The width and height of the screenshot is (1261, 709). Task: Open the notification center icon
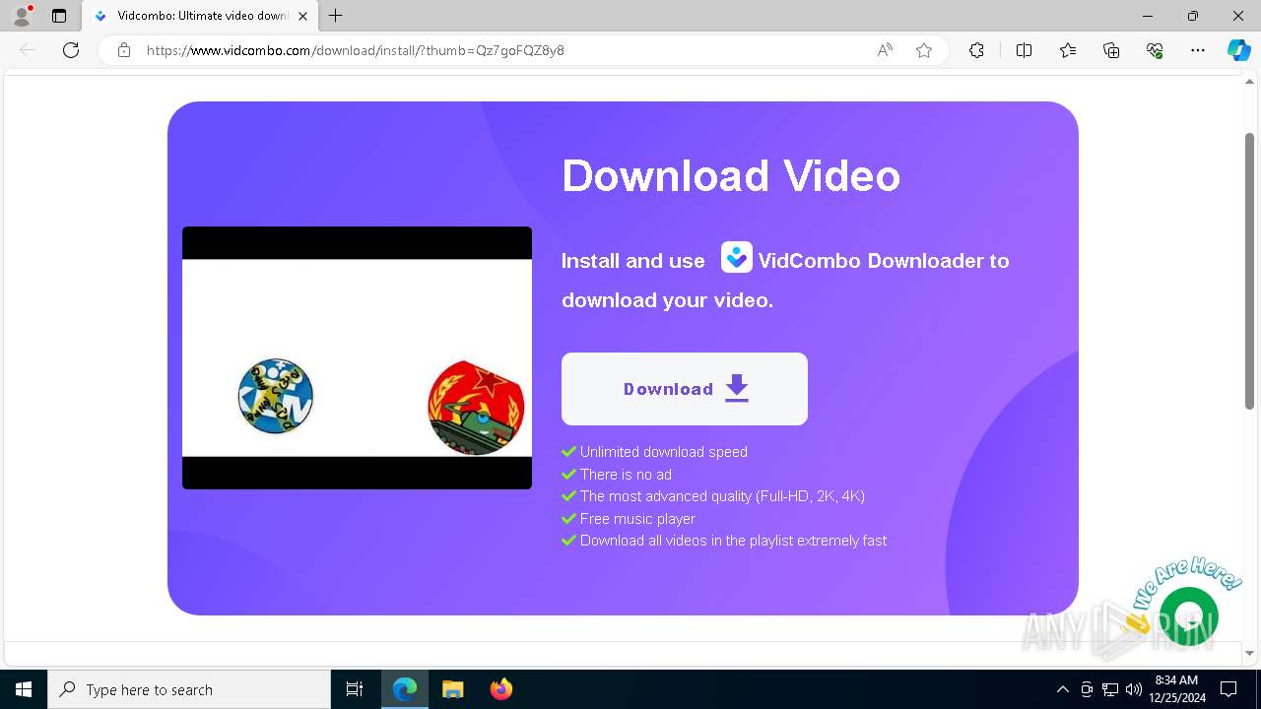click(1228, 689)
